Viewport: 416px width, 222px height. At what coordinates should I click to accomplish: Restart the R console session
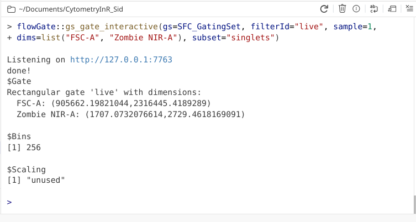pos(324,9)
